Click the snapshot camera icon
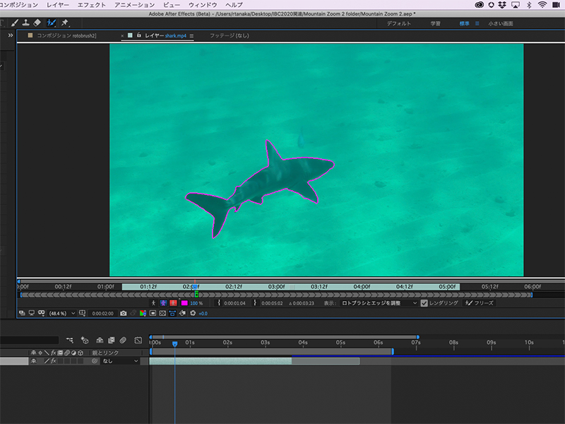 pos(123,313)
